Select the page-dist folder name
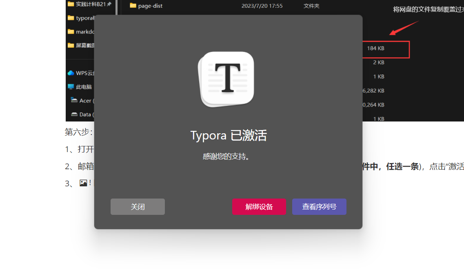464x276 pixels. point(150,6)
